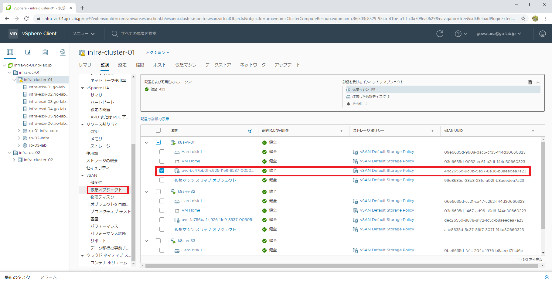Click the table horizontal scrollbar
Screen dimensions: 552x282
click(342, 266)
